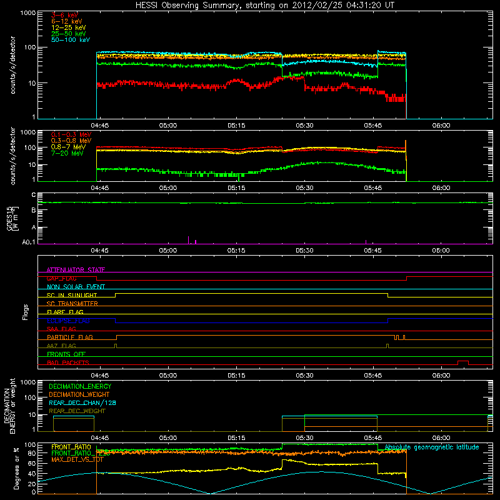
Task: Click the raised BAD_PACKETS pulse near plot end
Action: pyautogui.click(x=463, y=362)
